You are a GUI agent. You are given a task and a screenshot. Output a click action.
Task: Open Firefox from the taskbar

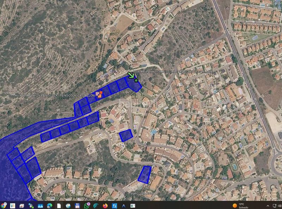105,205
